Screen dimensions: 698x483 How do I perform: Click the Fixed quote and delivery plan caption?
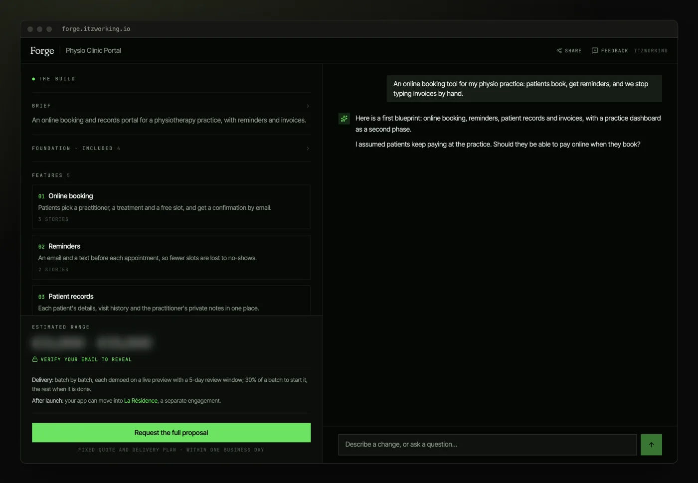pyautogui.click(x=171, y=450)
